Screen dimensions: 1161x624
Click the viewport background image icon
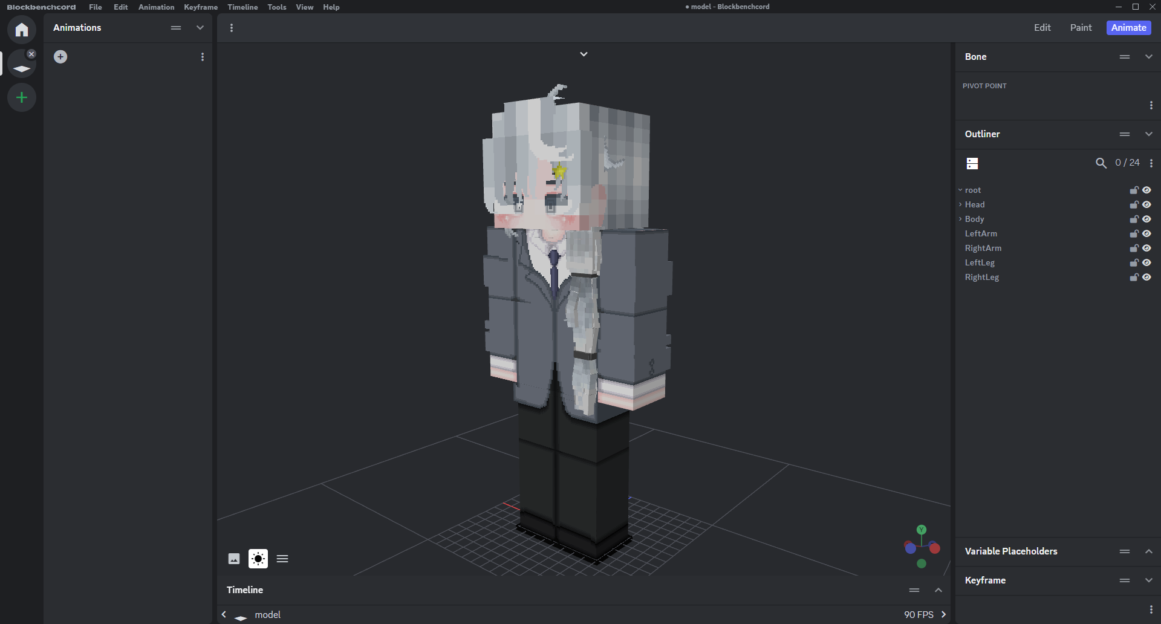[x=234, y=559]
